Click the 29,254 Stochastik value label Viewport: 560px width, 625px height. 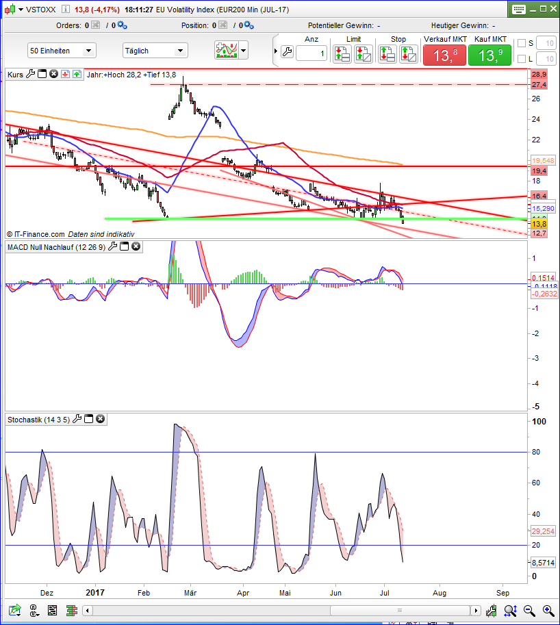point(543,531)
